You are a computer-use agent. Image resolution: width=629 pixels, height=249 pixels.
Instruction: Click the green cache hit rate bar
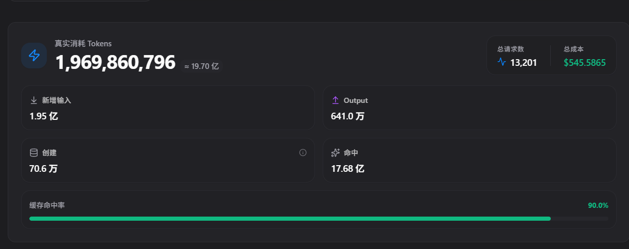click(290, 219)
